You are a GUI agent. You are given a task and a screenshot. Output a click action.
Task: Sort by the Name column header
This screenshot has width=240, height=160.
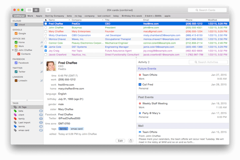pyautogui.click(x=59, y=20)
